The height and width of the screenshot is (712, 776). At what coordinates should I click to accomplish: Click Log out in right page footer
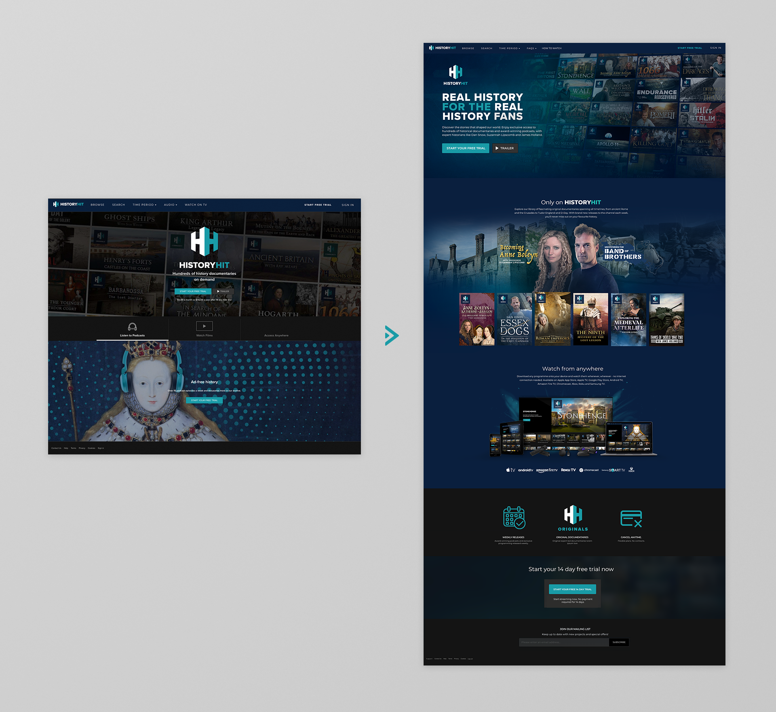[470, 659]
